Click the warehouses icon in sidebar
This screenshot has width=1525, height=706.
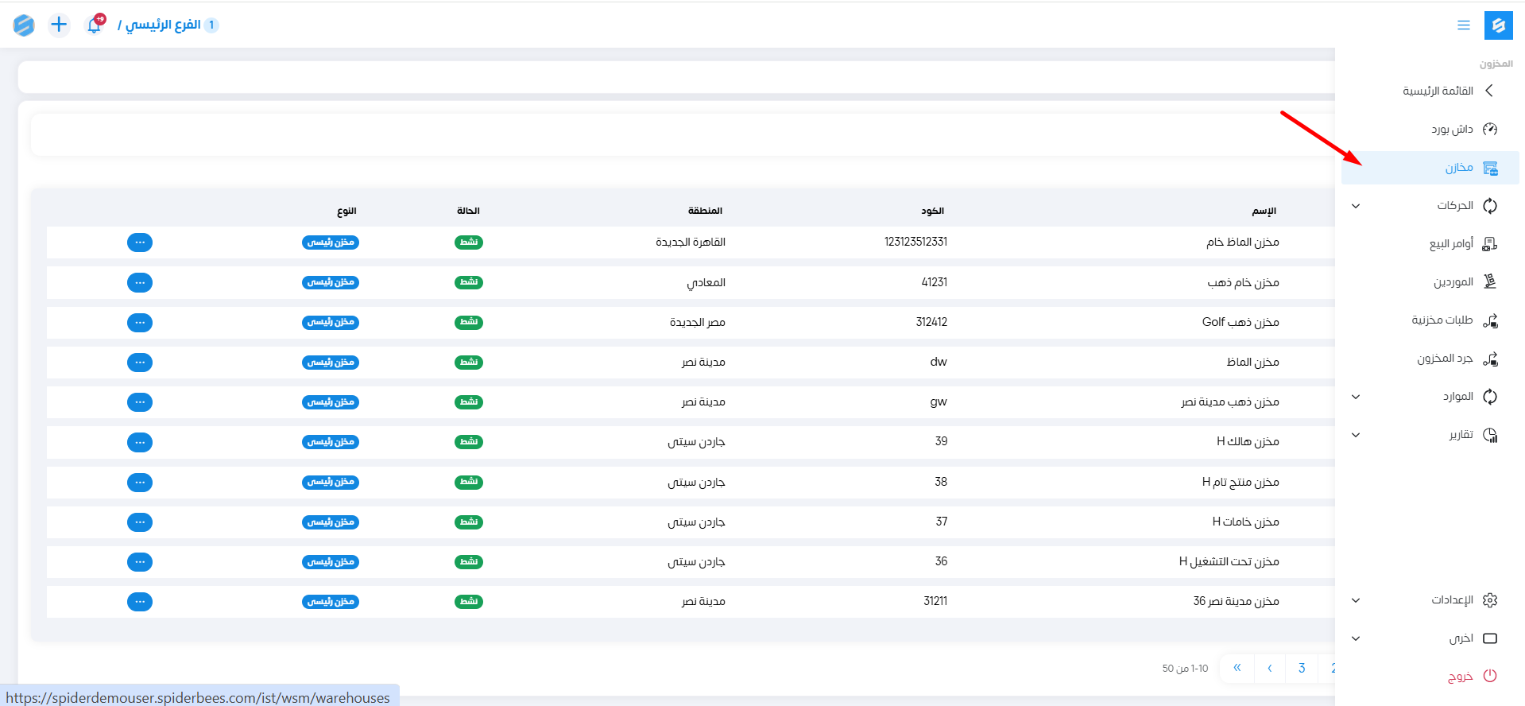tap(1490, 168)
